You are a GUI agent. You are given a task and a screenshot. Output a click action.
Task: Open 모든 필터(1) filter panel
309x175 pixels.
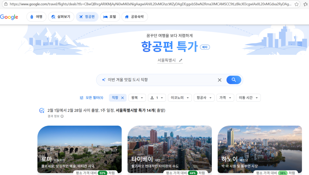pyautogui.click(x=91, y=98)
